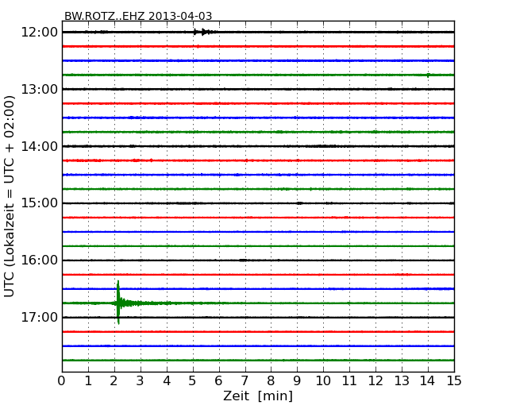Click the x-axis tick label 3
This screenshot has height=413, width=516.
[141, 380]
